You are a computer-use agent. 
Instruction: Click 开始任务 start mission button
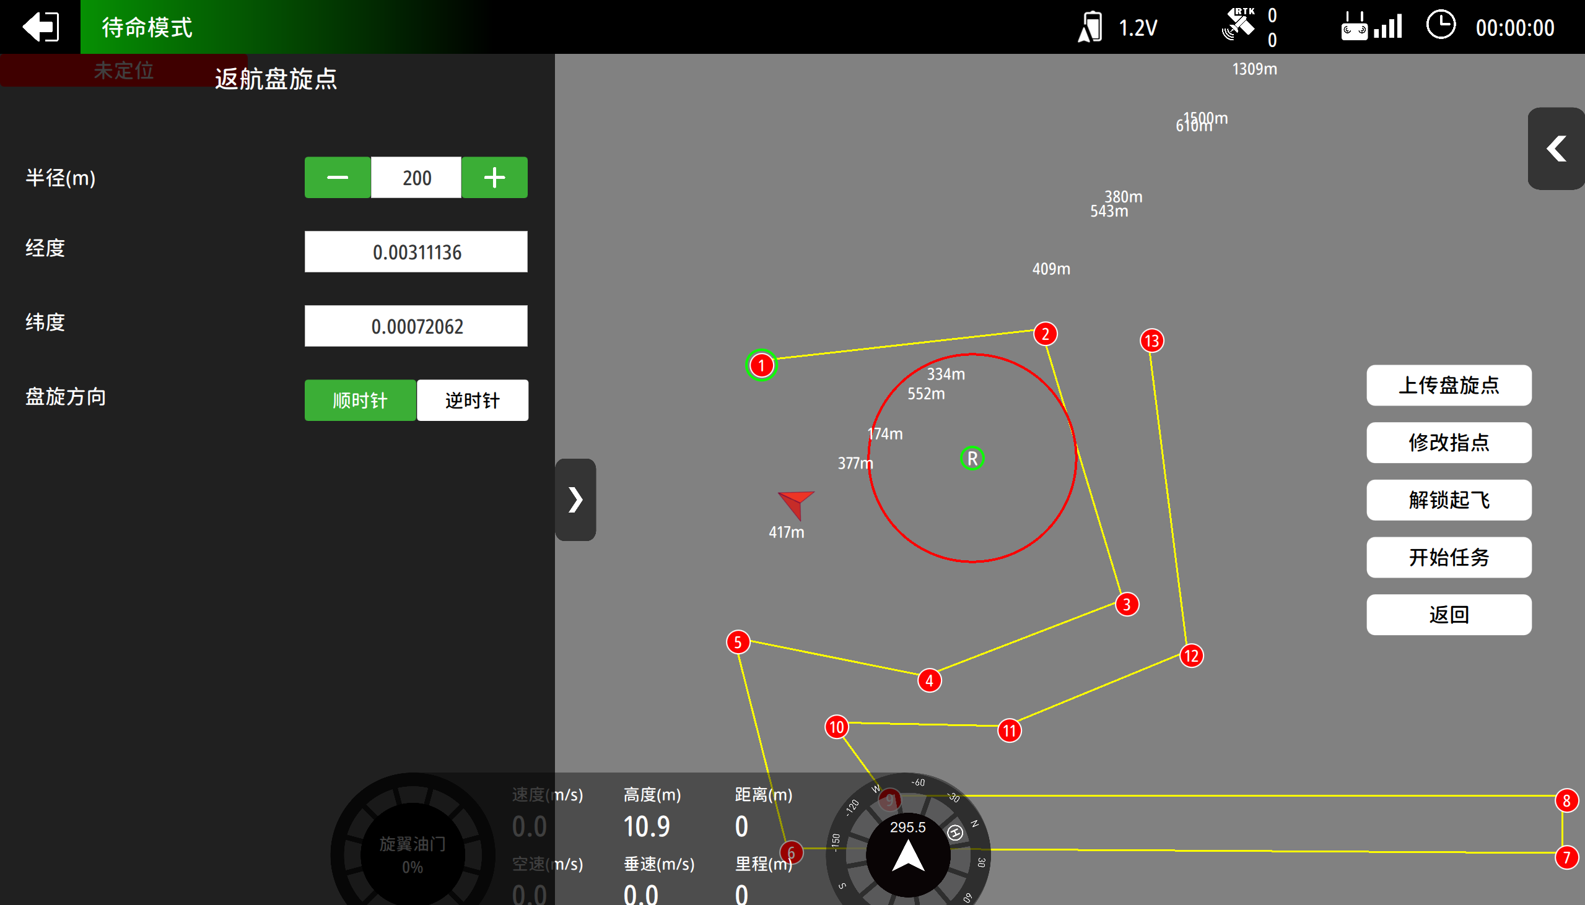click(1448, 557)
